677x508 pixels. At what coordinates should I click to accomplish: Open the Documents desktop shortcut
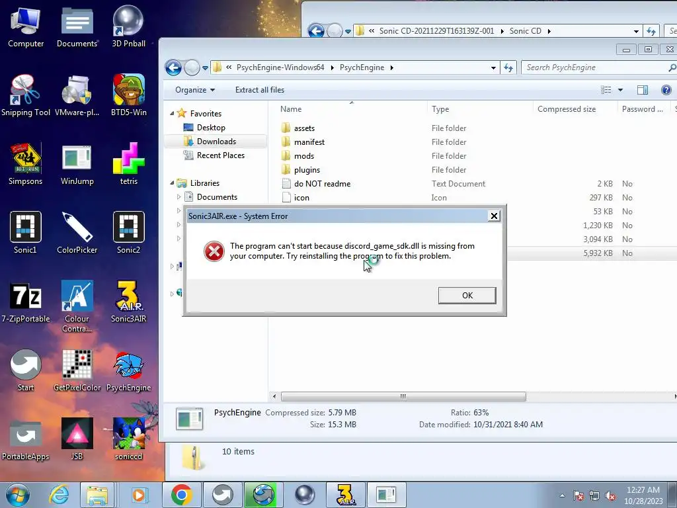(x=77, y=26)
